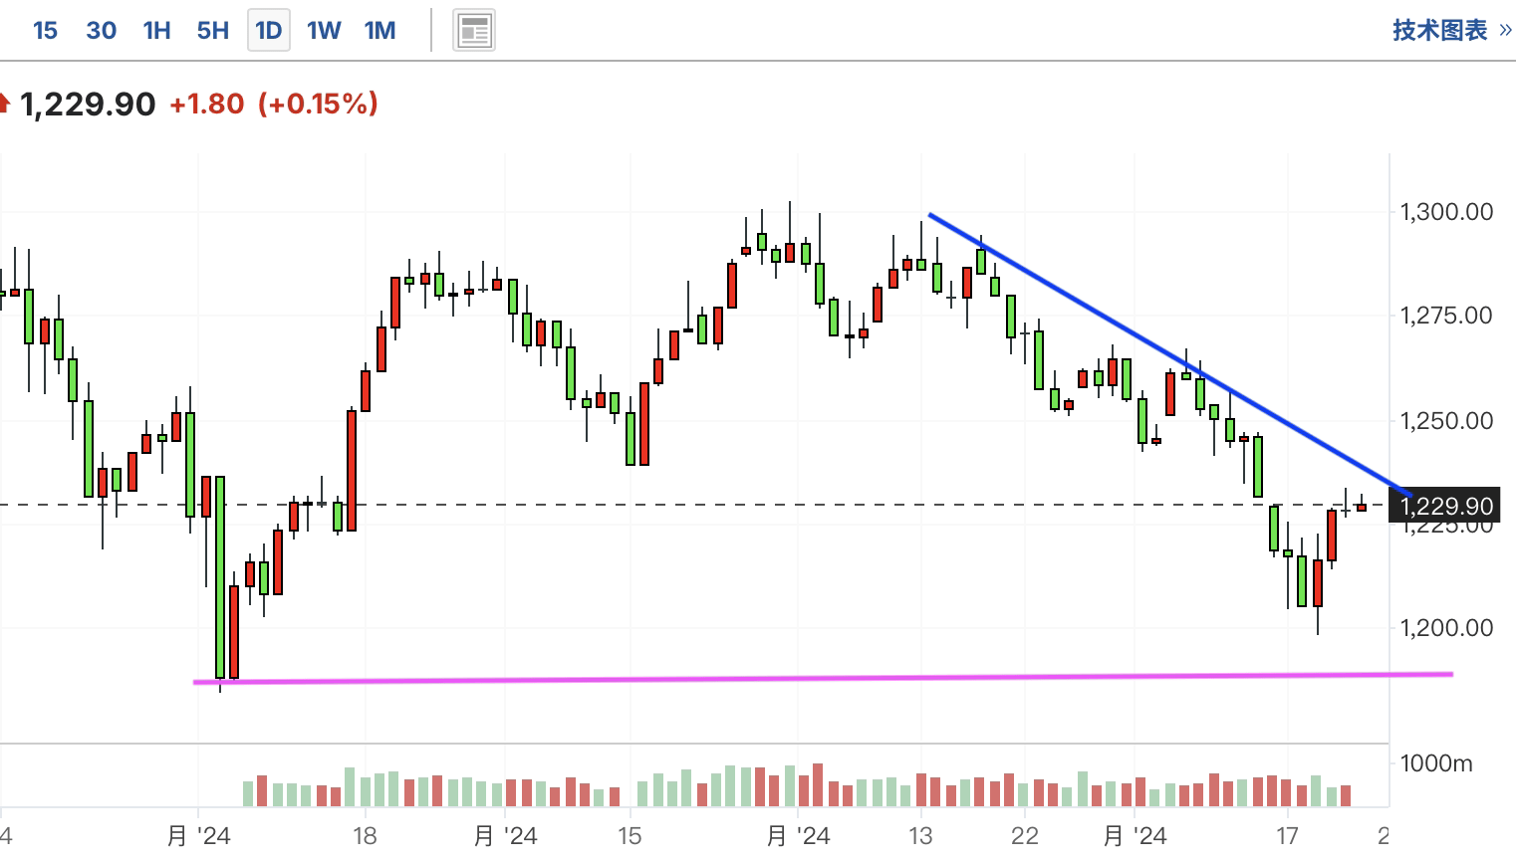Image resolution: width=1516 pixels, height=866 pixels.
Task: Click the 1000m volume axis label
Action: point(1435,763)
